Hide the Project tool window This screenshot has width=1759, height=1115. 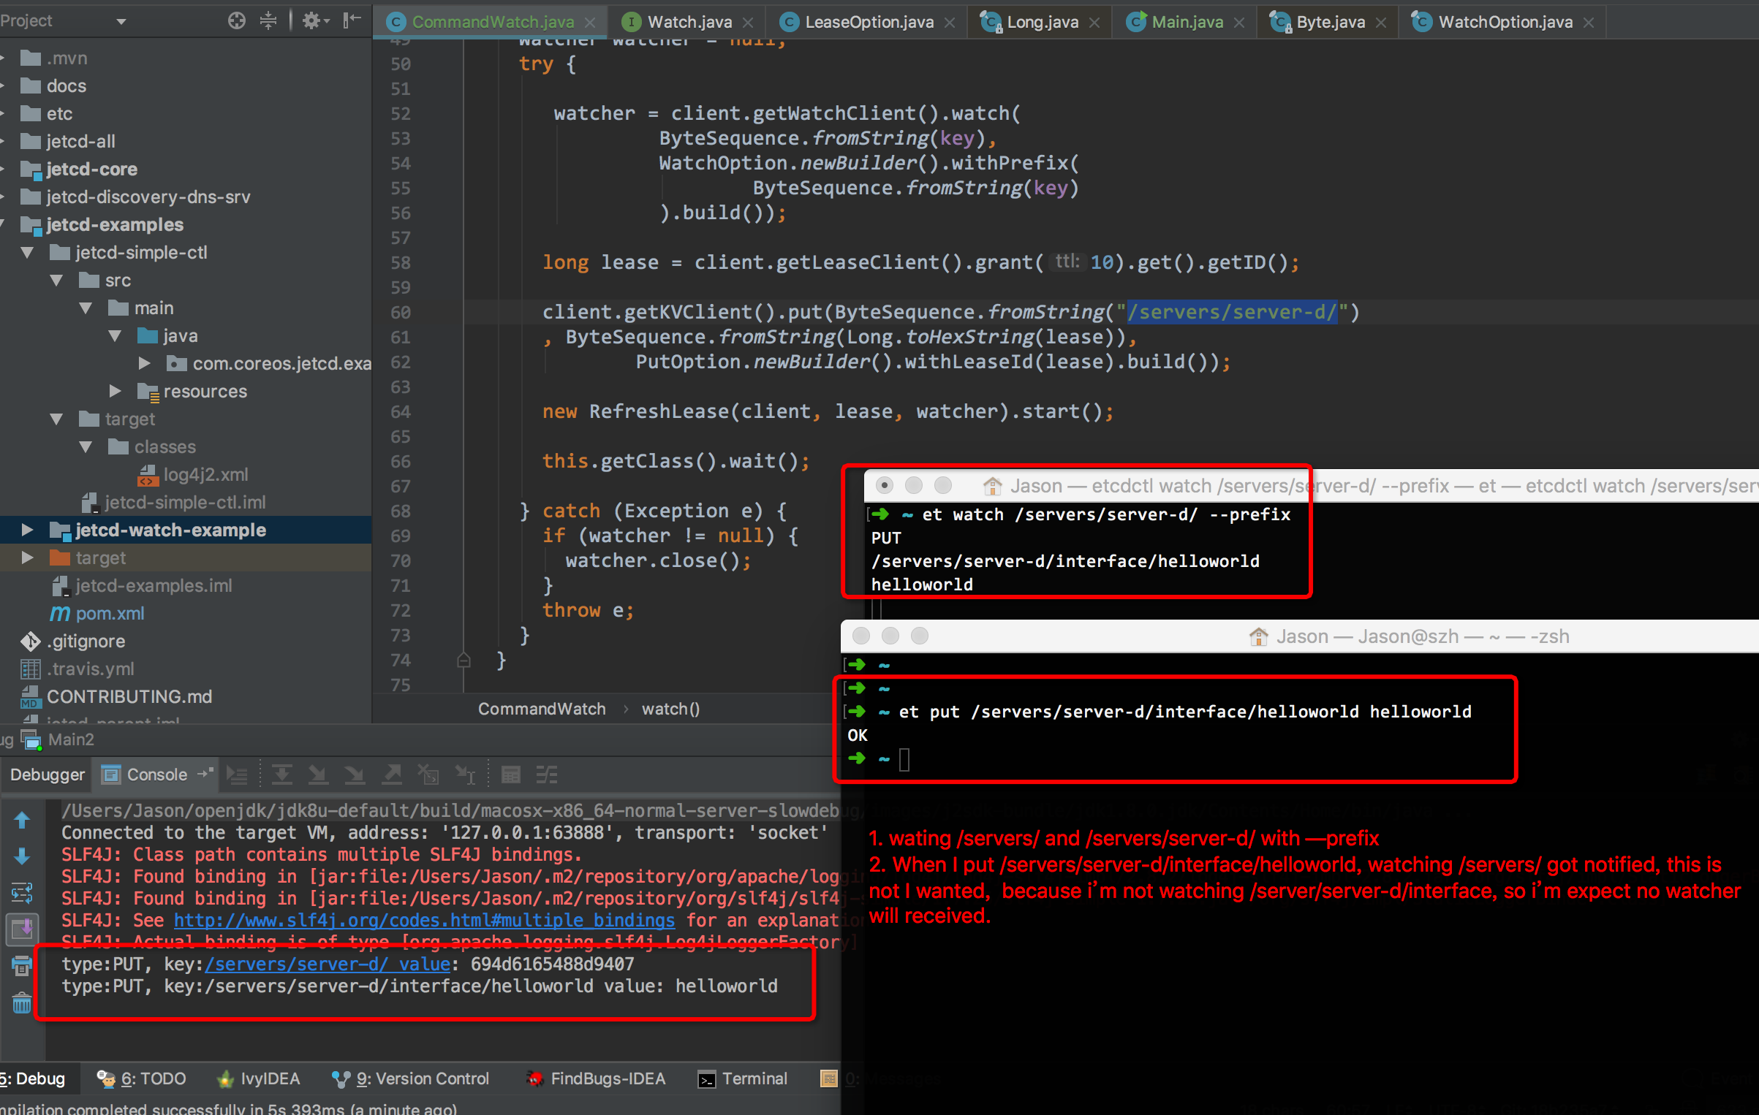point(351,20)
